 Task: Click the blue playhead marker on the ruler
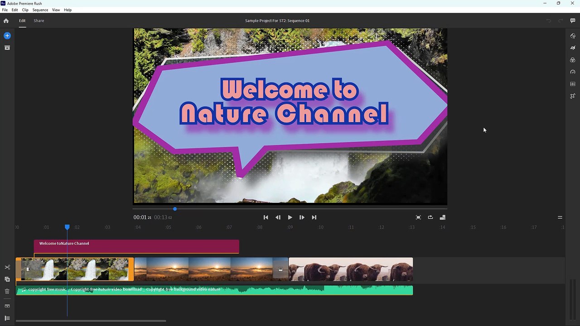[x=67, y=227]
